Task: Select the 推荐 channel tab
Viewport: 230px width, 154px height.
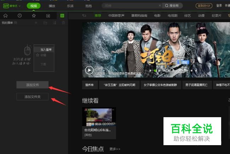Action: 98,16
